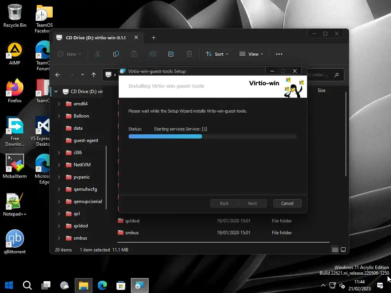Go up one folder level with up arrow
This screenshot has width=391, height=293.
pos(94,75)
